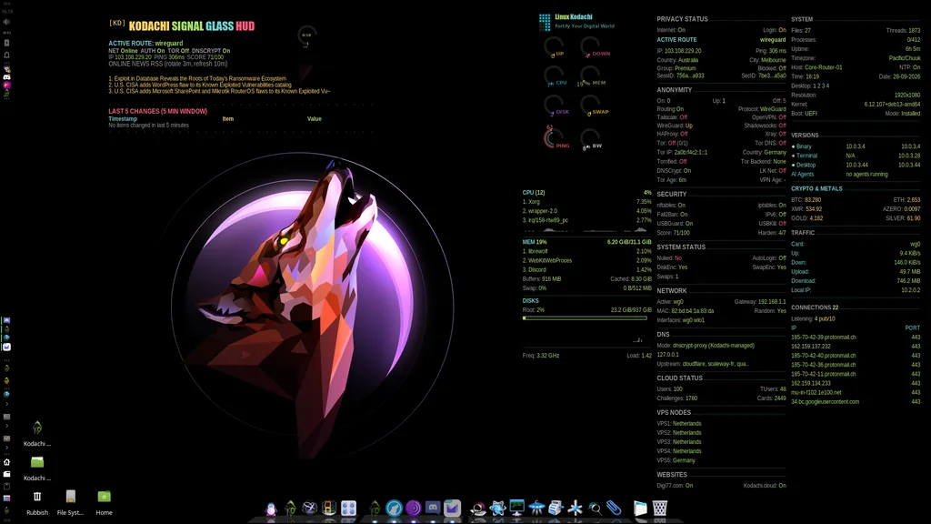Click the Kodachi Signal Glass HUD title
931x524 pixels.
pyautogui.click(x=191, y=26)
